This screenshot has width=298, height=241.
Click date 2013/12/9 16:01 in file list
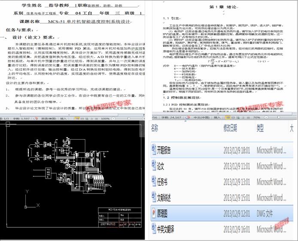point(237,229)
